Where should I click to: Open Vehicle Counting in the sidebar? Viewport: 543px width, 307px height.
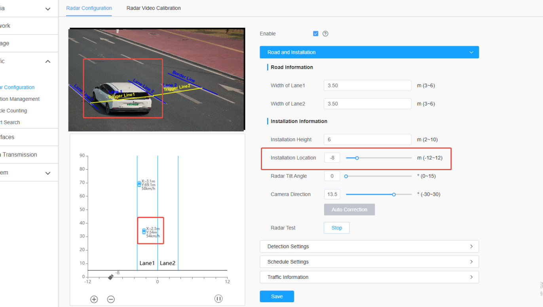(x=13, y=111)
